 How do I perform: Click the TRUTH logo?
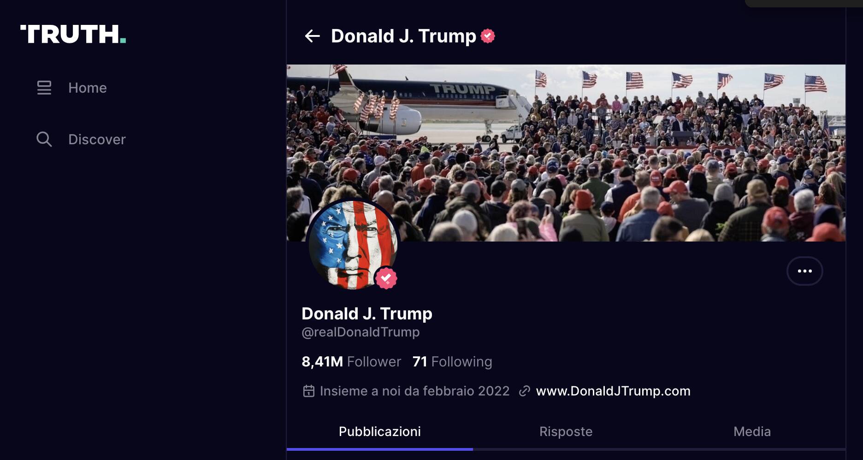73,35
